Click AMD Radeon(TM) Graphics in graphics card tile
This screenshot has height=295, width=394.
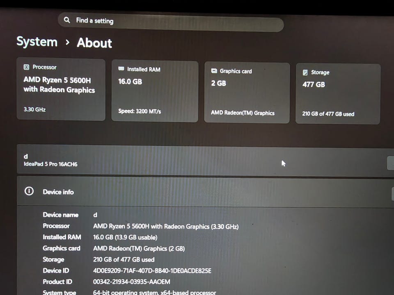(243, 113)
